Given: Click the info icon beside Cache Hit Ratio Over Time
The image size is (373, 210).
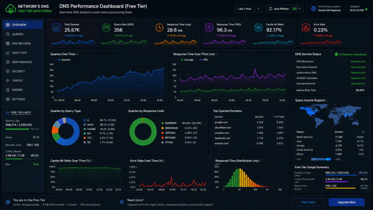Looking at the screenshot, I should click(92, 161).
